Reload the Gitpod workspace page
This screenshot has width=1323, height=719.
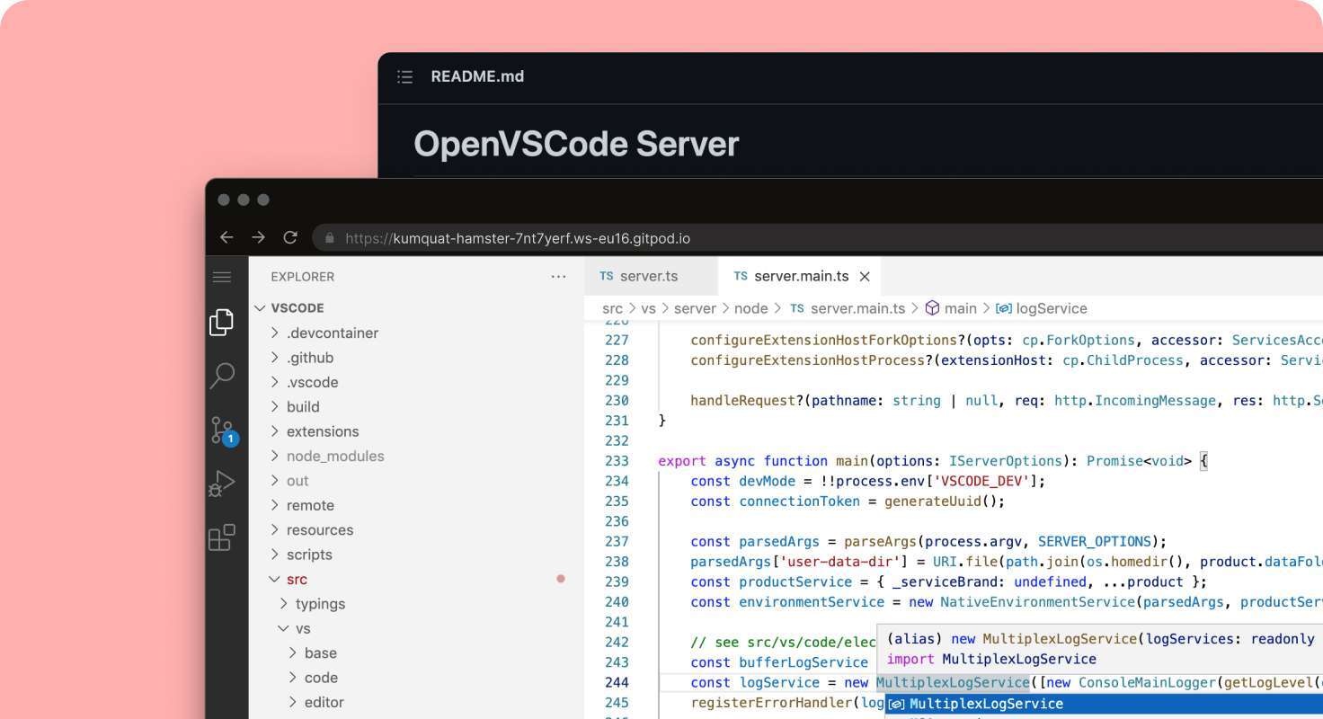click(x=289, y=237)
